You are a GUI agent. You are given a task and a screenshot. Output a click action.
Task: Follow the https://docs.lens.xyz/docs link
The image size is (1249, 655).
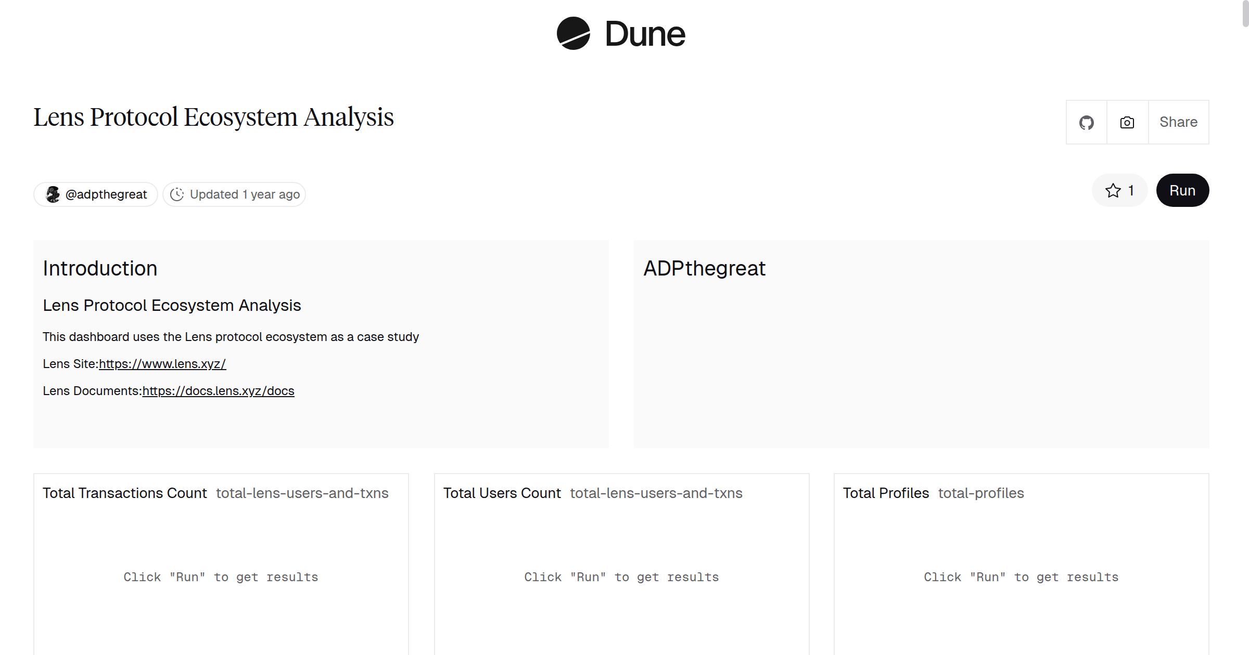coord(218,390)
